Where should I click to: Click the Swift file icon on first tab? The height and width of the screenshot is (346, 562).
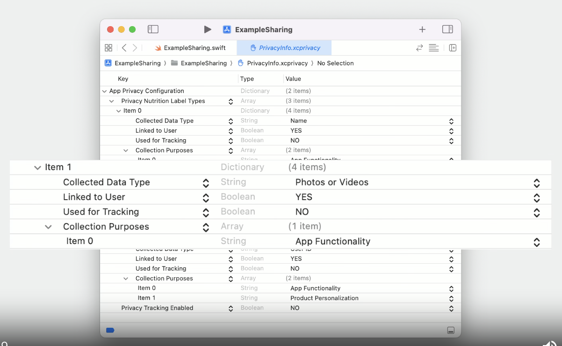(158, 48)
